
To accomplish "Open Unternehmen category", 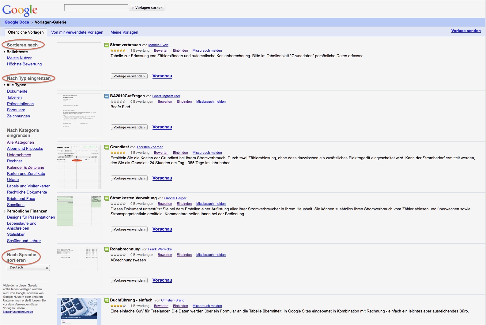I will click(x=19, y=155).
